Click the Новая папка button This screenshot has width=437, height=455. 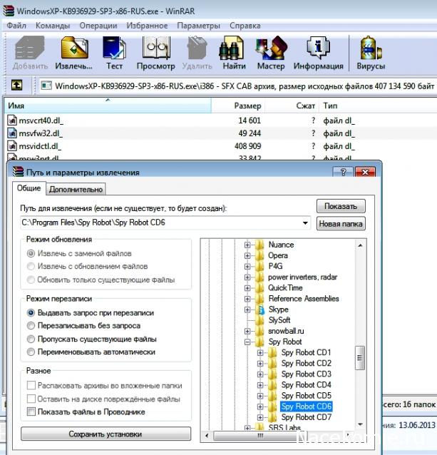[341, 224]
